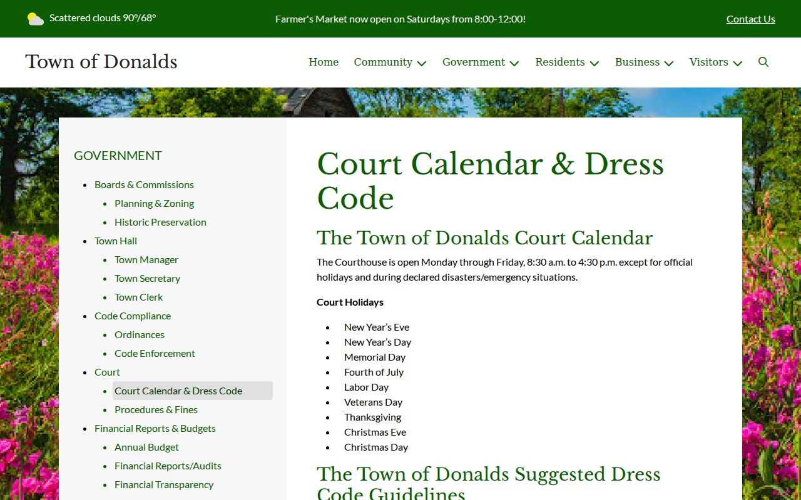The width and height of the screenshot is (801, 500).
Task: Click the Court Holidays bold label
Action: [x=350, y=302]
